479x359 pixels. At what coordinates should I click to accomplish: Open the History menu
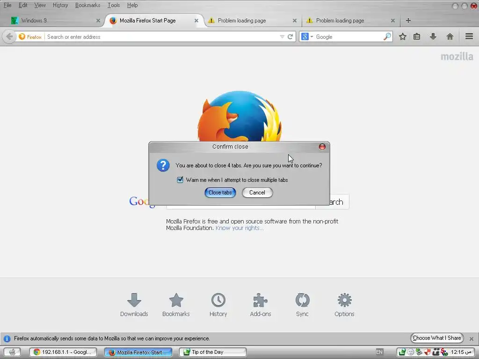pos(60,5)
